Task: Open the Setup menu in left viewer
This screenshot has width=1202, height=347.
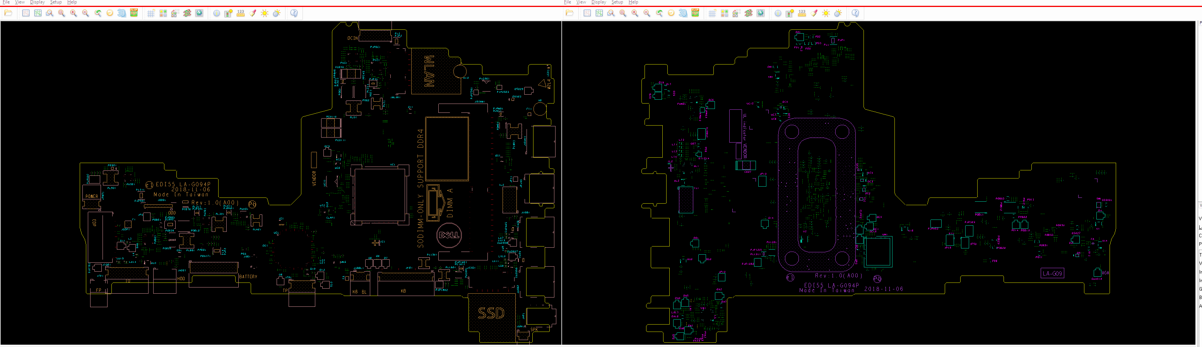Action: point(56,2)
